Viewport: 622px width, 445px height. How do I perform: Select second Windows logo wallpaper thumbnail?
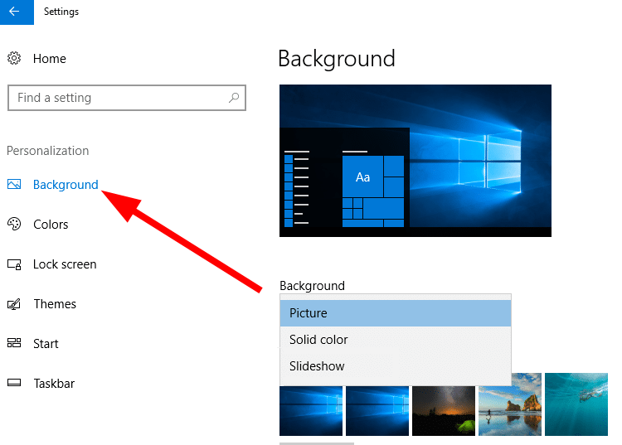(x=377, y=411)
